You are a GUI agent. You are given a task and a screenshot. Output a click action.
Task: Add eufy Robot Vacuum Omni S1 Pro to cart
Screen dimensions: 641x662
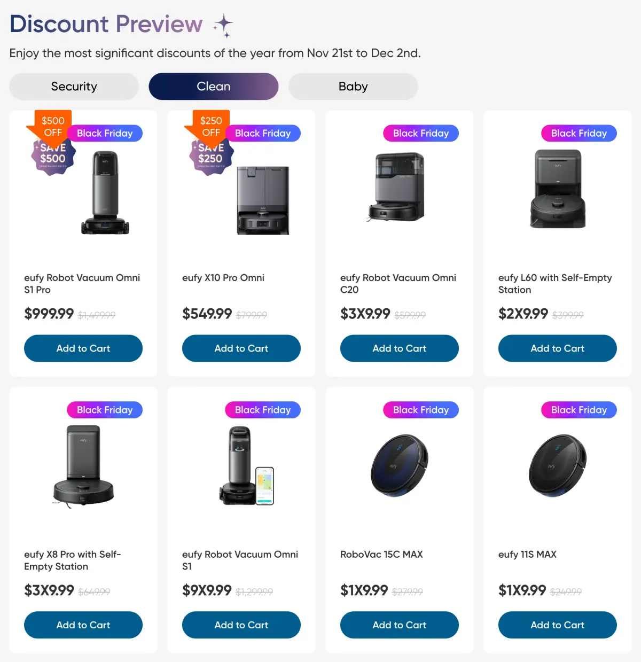point(83,348)
